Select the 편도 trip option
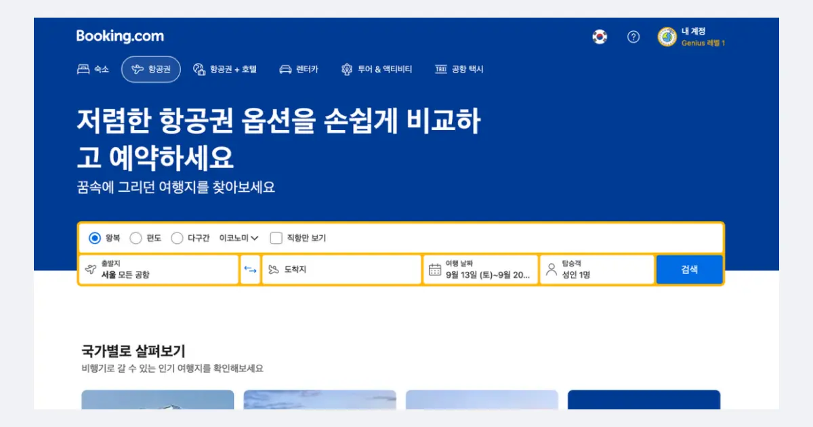The width and height of the screenshot is (813, 427). click(x=135, y=238)
